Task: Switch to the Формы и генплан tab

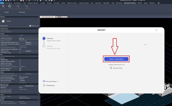Action: 72,3
